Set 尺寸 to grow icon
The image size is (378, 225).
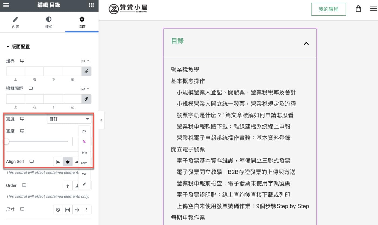point(67,210)
